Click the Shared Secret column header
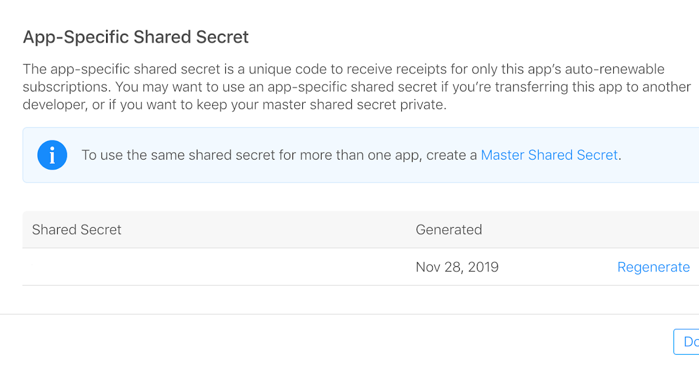The height and width of the screenshot is (367, 699). point(76,230)
